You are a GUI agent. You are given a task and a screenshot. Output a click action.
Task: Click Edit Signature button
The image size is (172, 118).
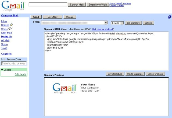pyautogui.click(x=133, y=23)
